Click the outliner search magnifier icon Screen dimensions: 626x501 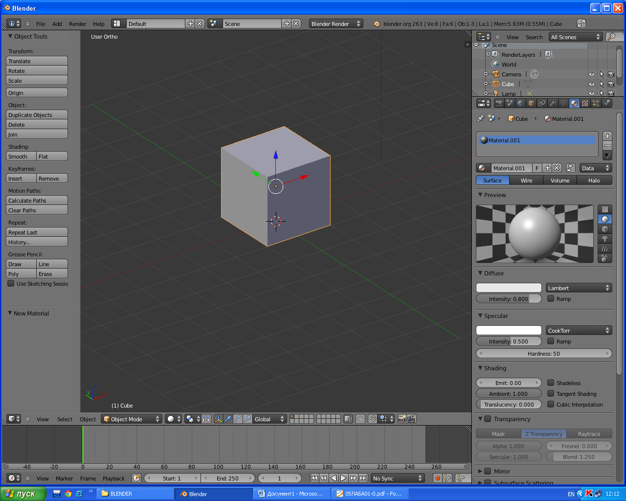[x=611, y=37]
